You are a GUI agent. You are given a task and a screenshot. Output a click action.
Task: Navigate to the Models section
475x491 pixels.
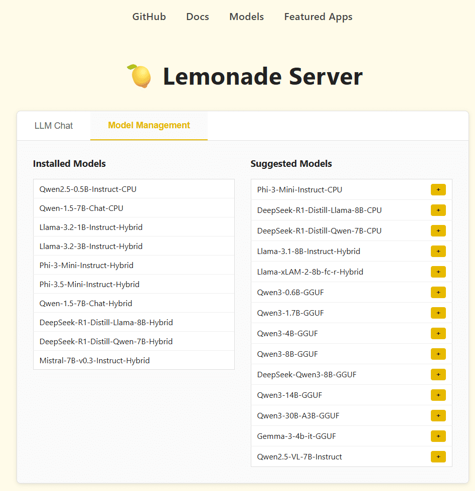[246, 17]
